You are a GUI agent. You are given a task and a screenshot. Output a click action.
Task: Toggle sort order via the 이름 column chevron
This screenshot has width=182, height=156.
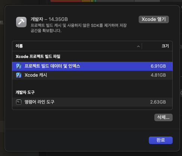(x=138, y=46)
